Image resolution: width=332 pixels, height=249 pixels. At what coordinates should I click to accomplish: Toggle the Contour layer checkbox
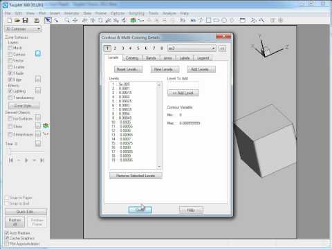click(x=10, y=54)
